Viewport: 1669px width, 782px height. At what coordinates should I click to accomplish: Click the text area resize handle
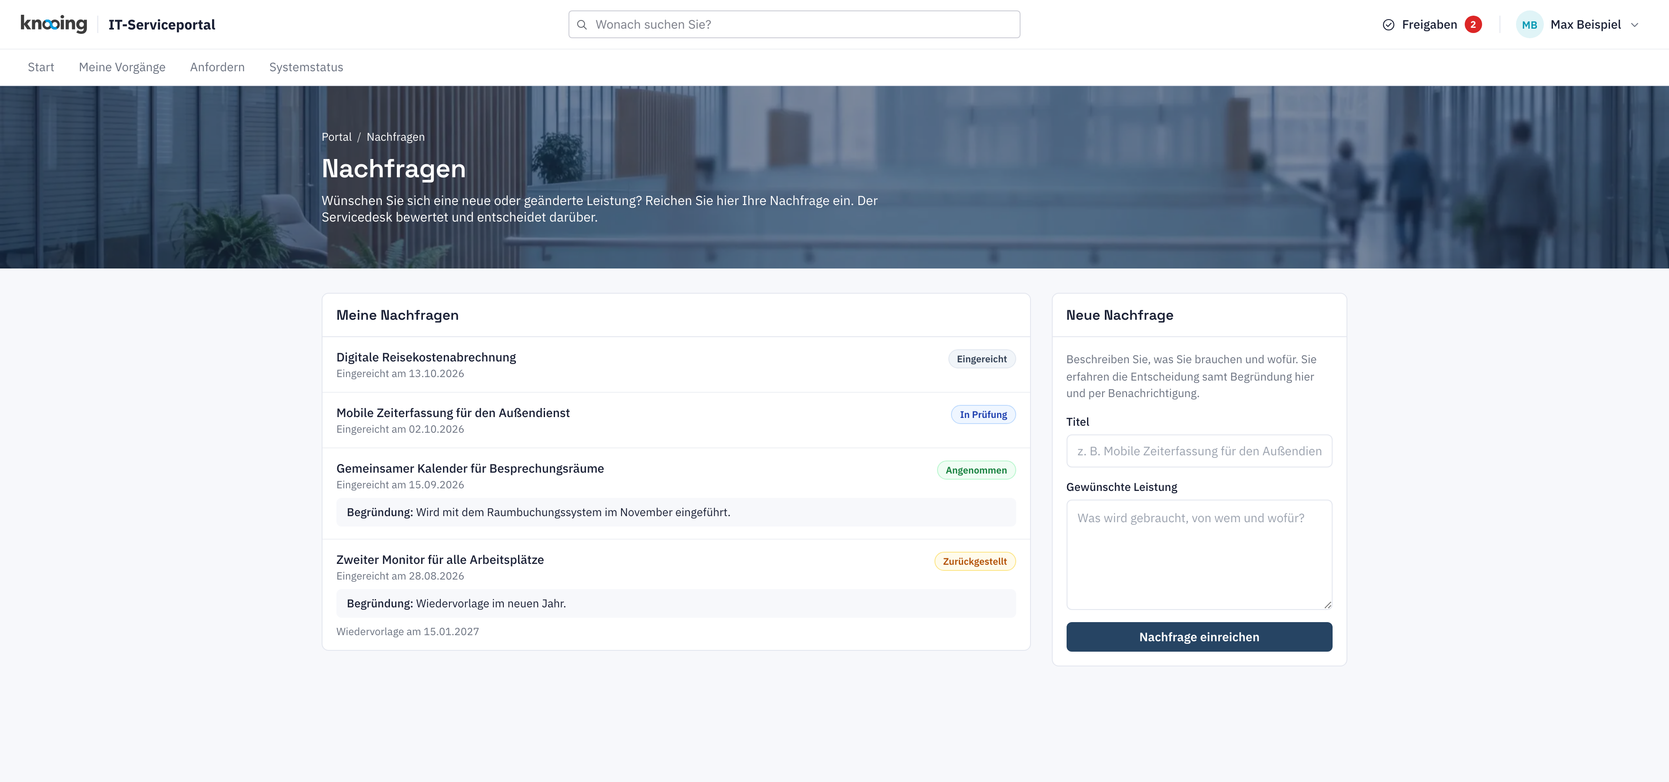coord(1327,605)
